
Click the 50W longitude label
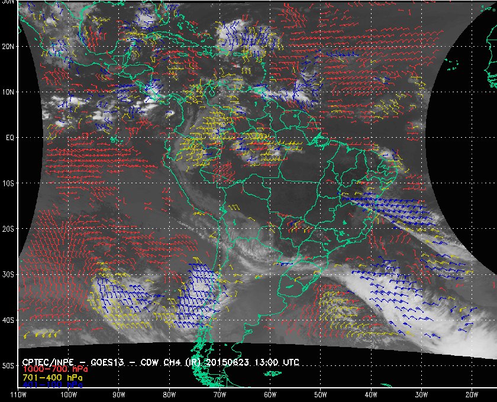(321, 395)
